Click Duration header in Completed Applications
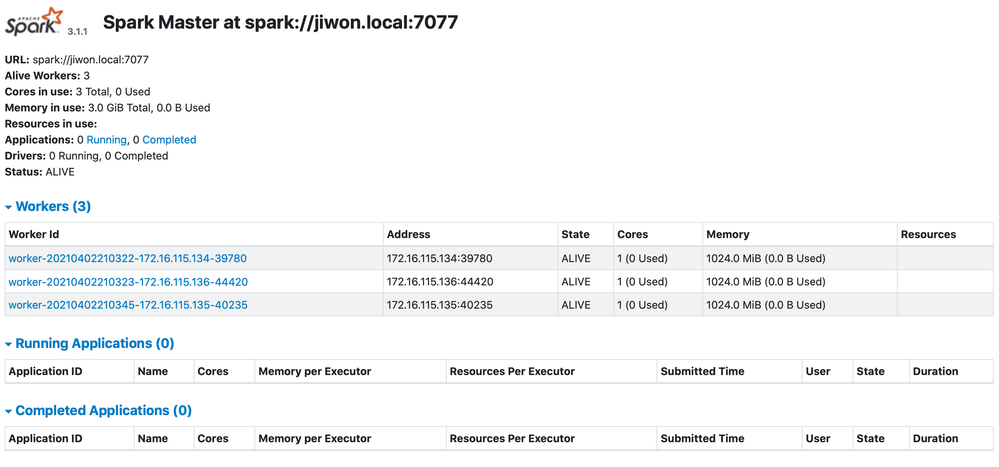Screen dimensions: 999x467 pos(935,438)
